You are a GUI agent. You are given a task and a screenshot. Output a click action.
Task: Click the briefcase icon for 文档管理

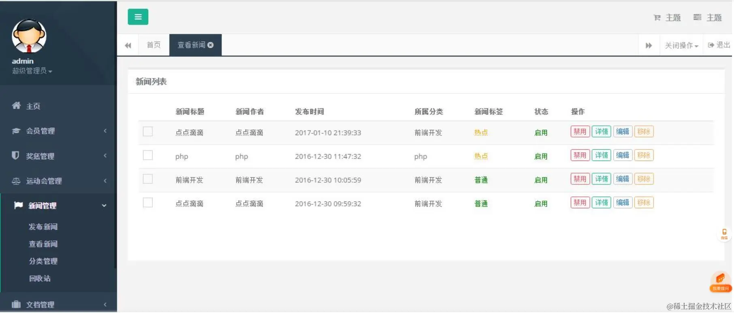[16, 305]
